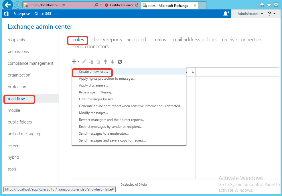Click the 0 selected of 0 total status text

click(134, 185)
